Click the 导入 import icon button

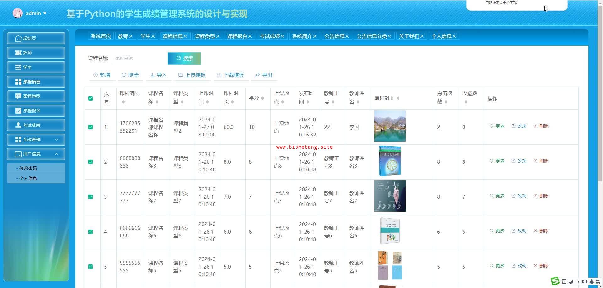tap(152, 75)
